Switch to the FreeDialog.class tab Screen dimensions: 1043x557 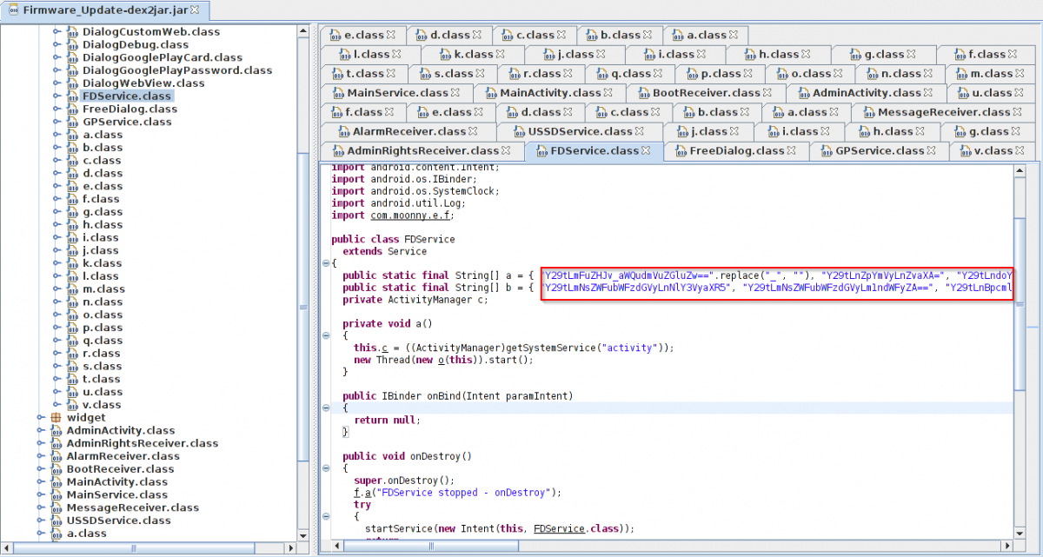coord(736,151)
